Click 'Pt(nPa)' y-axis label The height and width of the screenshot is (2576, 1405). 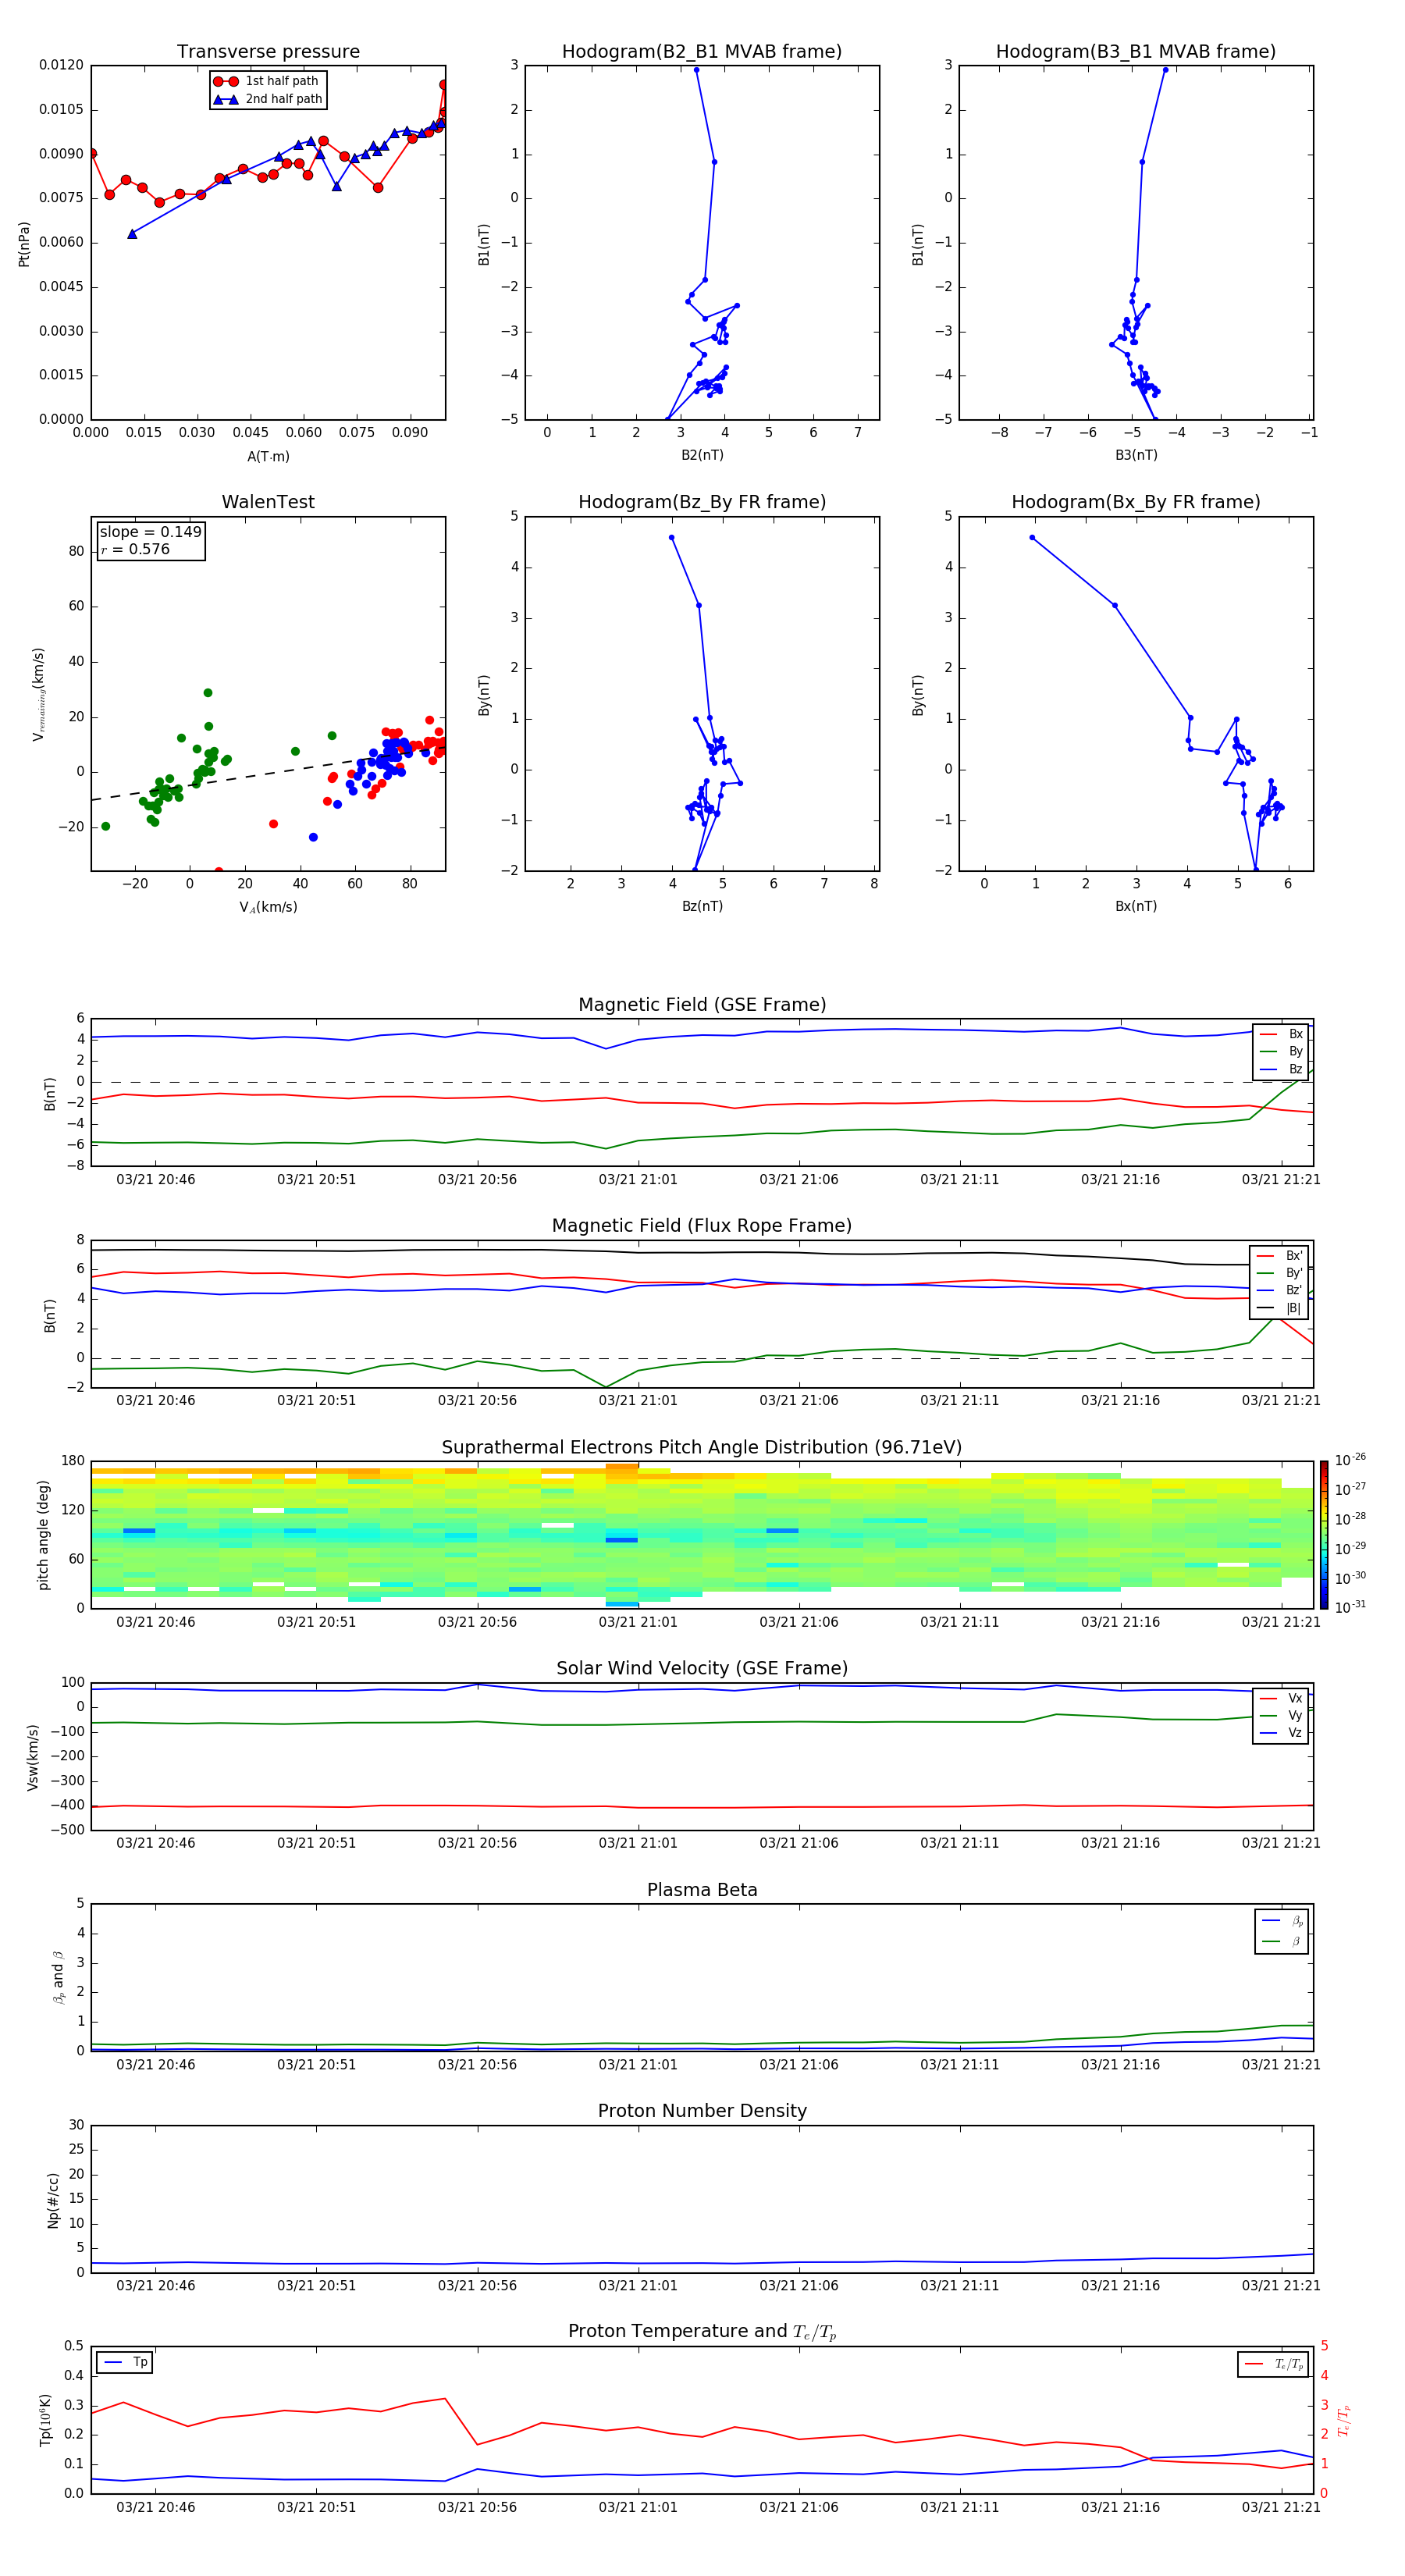pyautogui.click(x=24, y=243)
